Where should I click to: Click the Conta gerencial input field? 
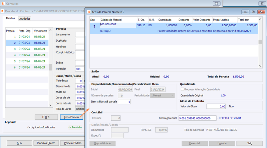click(197, 118)
